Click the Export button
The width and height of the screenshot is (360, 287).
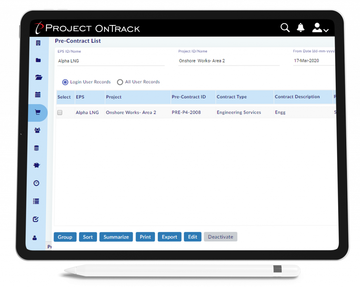click(169, 237)
